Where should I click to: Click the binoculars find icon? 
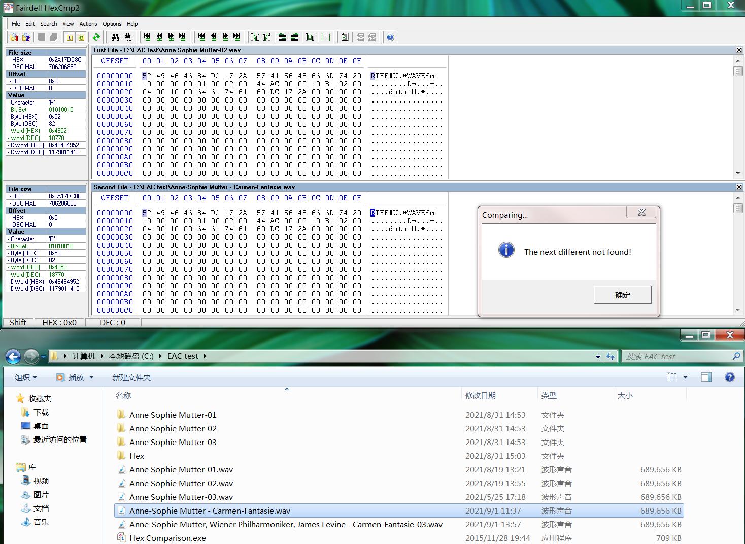(x=115, y=37)
